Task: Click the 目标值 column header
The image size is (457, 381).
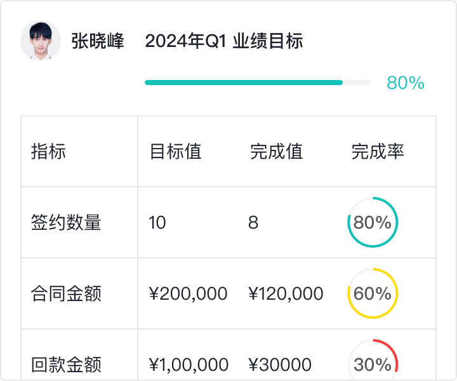Action: [x=175, y=152]
